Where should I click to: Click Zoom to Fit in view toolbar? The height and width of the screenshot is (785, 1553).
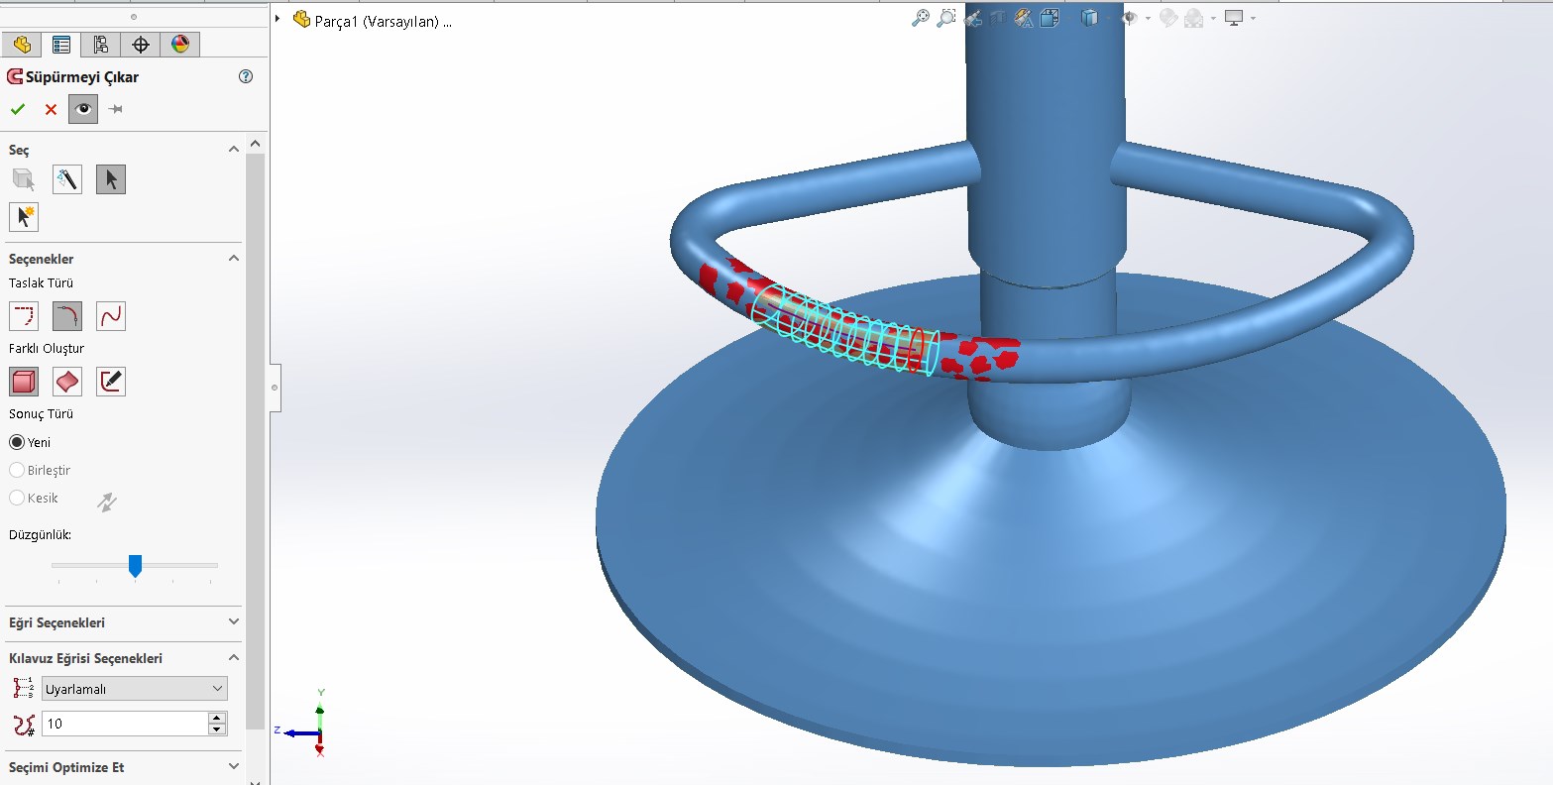pos(921,18)
